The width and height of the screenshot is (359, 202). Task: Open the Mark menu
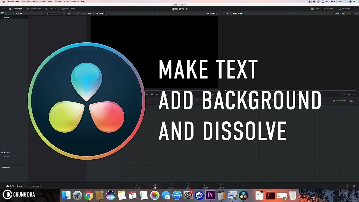pyautogui.click(x=35, y=1)
